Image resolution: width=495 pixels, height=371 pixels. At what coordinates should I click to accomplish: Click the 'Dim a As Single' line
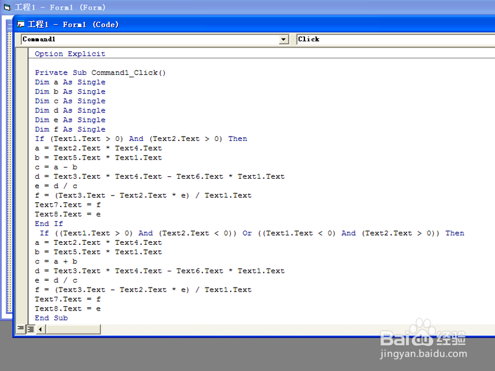70,82
